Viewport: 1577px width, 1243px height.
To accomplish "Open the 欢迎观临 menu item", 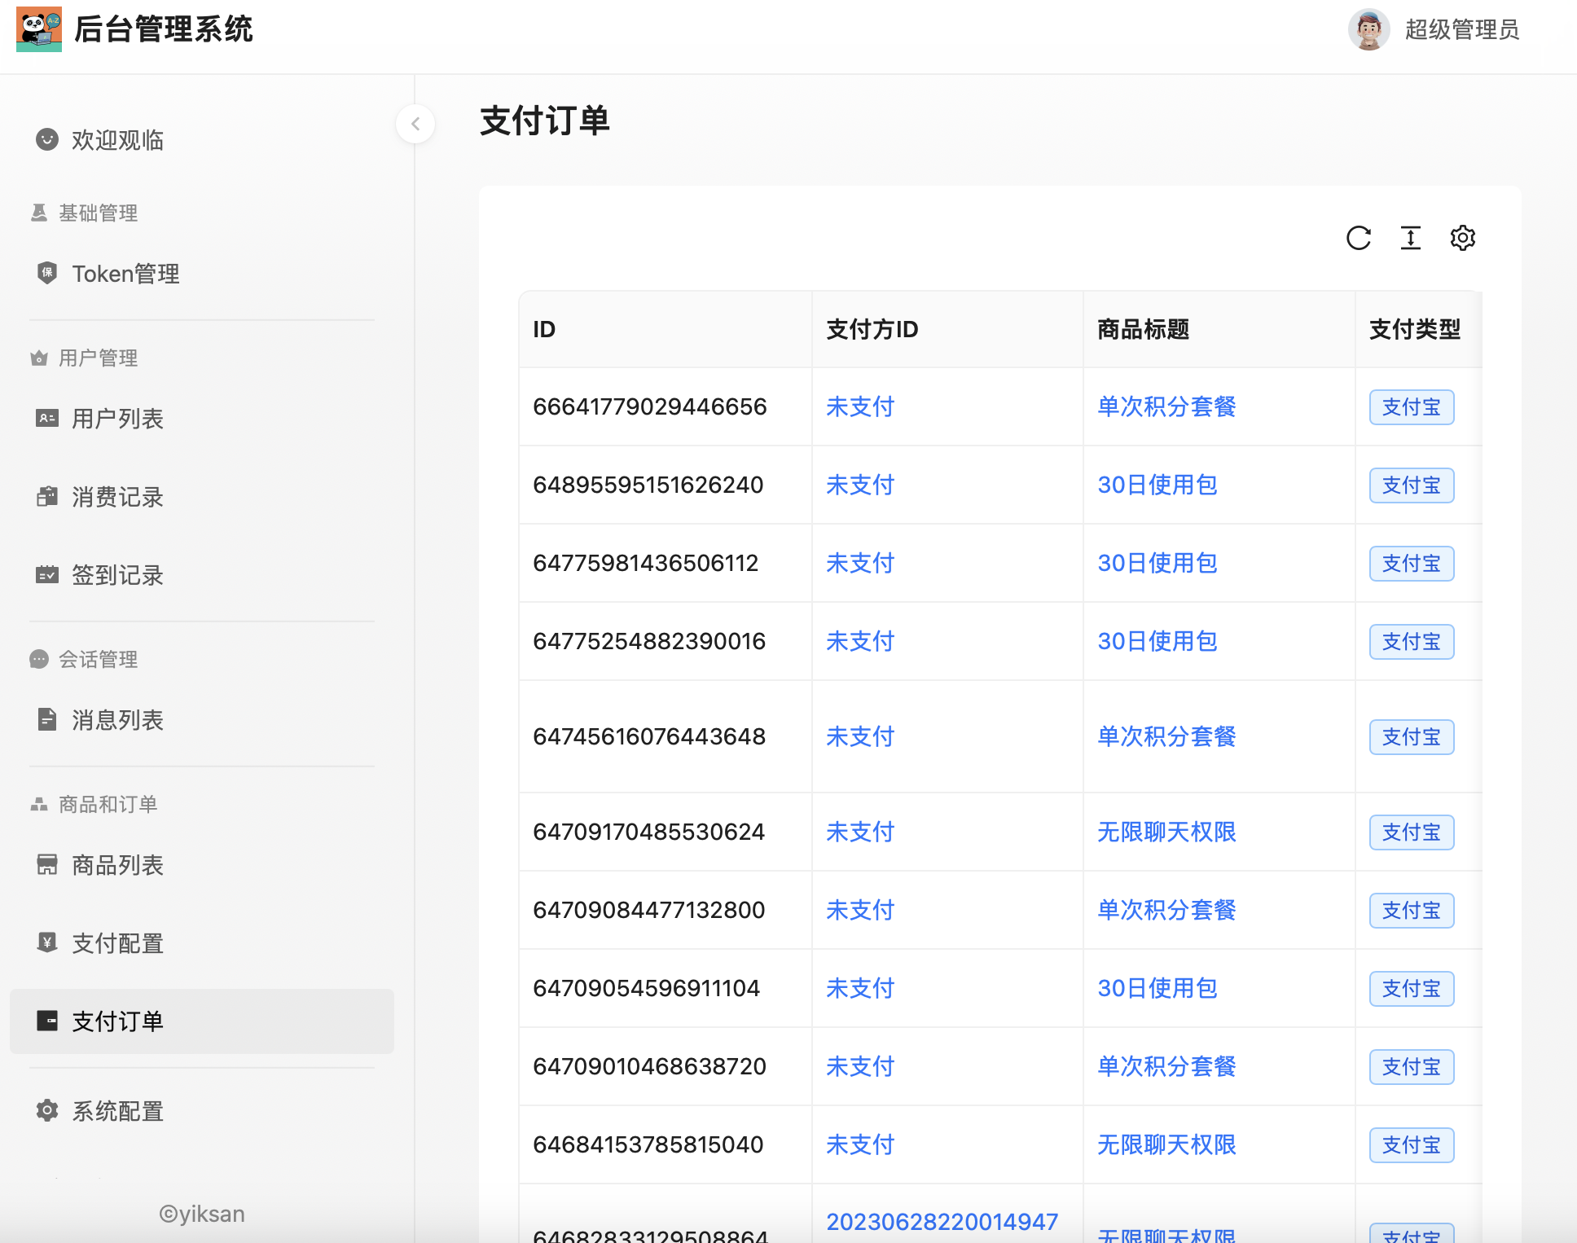I will tap(202, 140).
